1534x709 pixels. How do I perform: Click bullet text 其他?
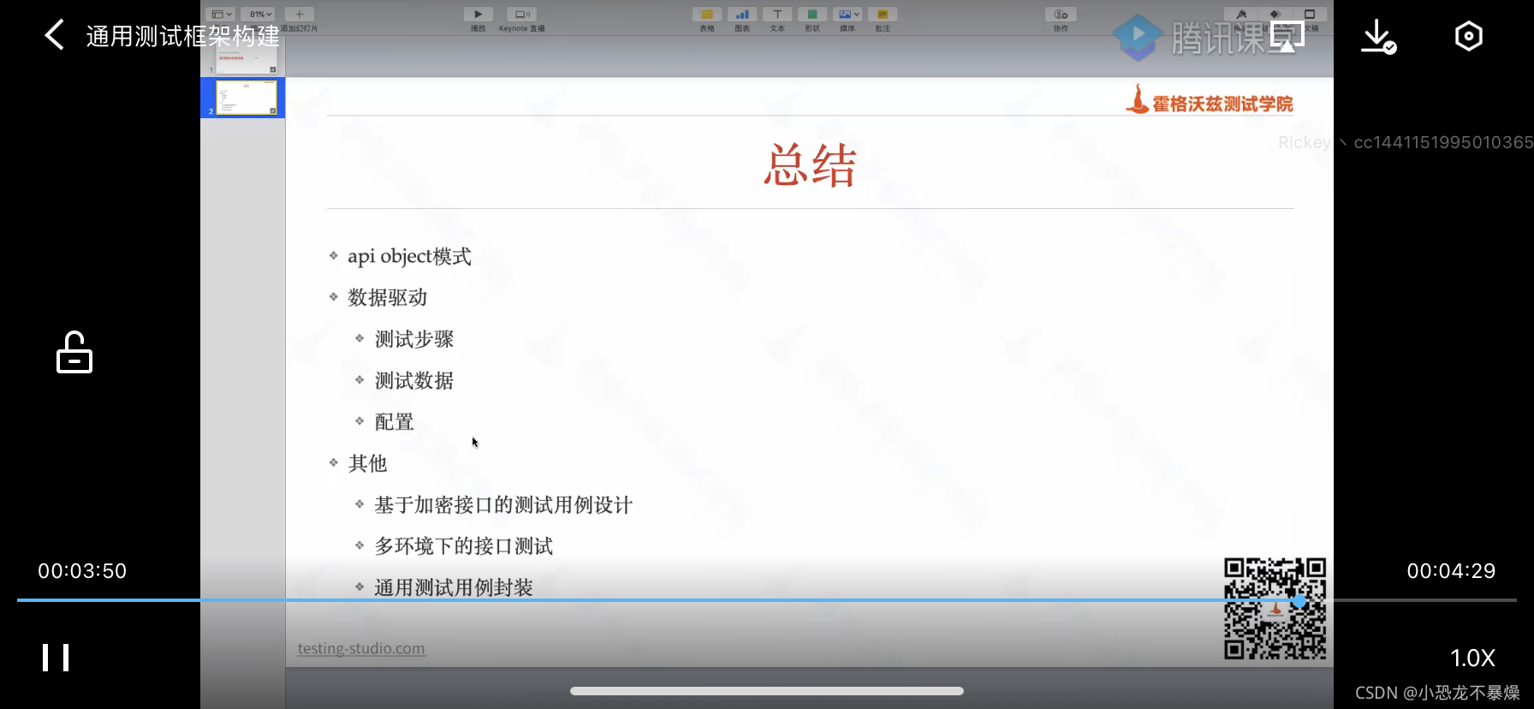click(x=368, y=463)
